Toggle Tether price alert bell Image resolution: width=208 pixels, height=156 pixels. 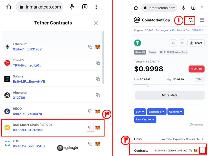(x=173, y=43)
